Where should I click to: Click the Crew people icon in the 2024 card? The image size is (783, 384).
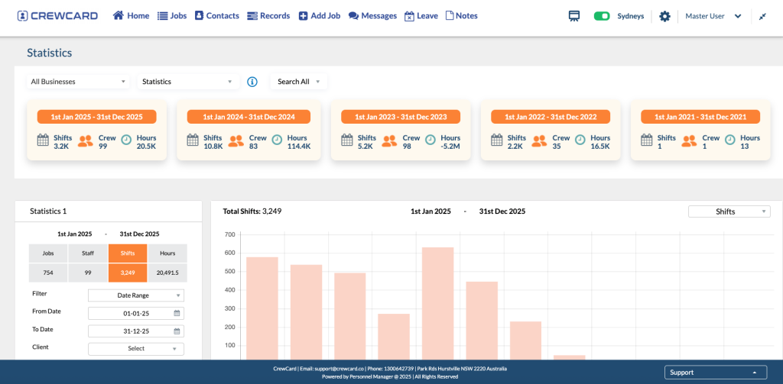point(236,140)
